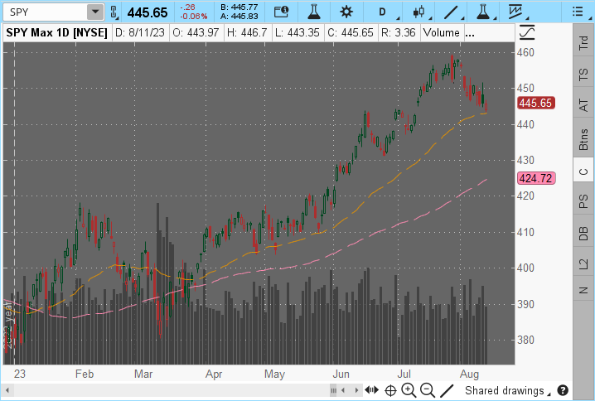The width and height of the screenshot is (595, 401).
Task: Click scroll left arrow of horizontal scrollbar
Action: [7, 390]
